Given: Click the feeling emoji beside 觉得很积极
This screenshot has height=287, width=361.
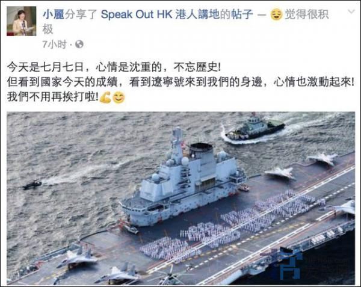Looking at the screenshot, I should pos(276,14).
